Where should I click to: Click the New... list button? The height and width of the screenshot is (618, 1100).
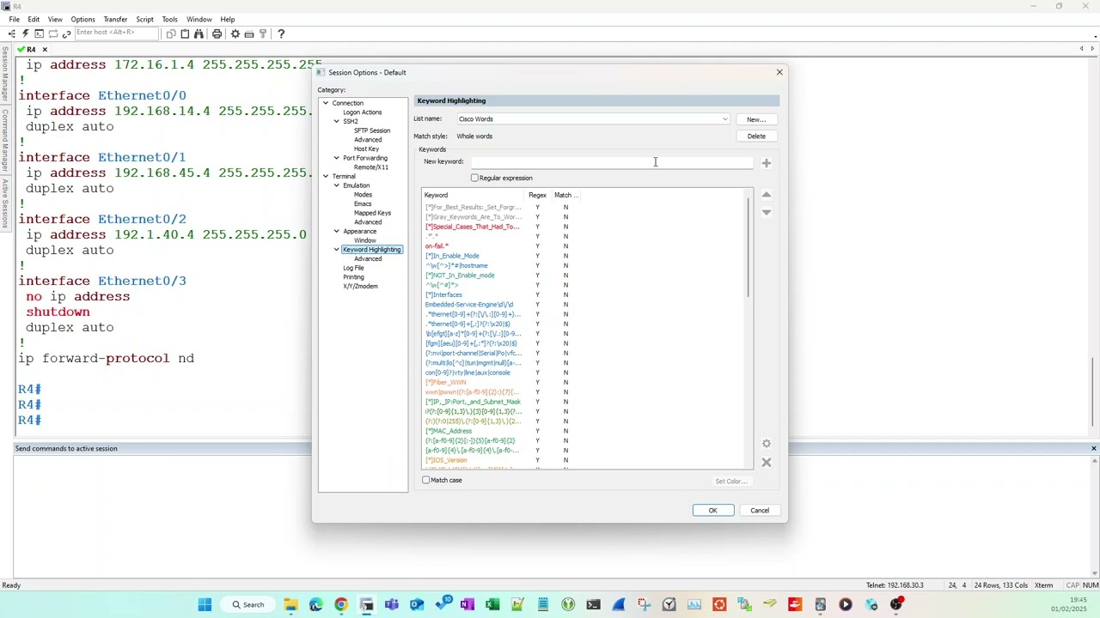[756, 119]
